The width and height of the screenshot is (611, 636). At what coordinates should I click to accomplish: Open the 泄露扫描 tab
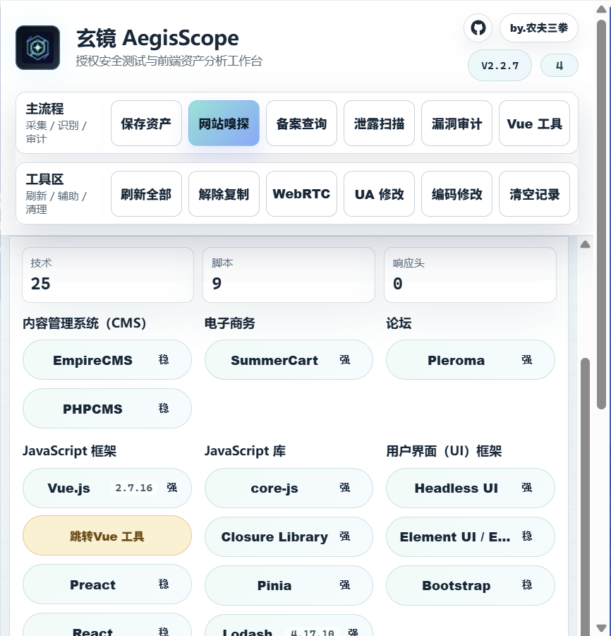379,124
